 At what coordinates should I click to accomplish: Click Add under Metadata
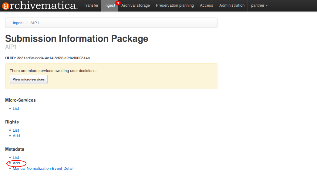[x=16, y=163]
